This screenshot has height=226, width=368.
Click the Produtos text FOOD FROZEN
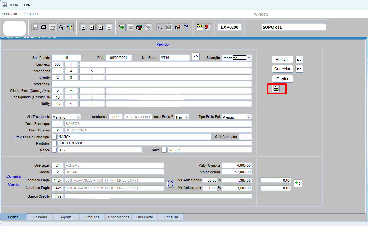pos(155,143)
